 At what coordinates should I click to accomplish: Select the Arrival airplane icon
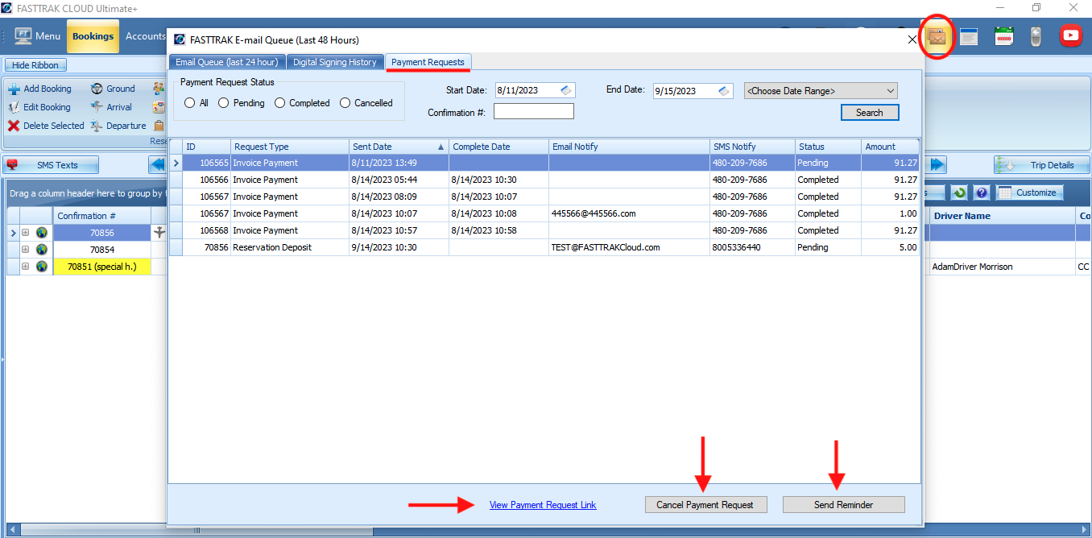click(x=97, y=107)
